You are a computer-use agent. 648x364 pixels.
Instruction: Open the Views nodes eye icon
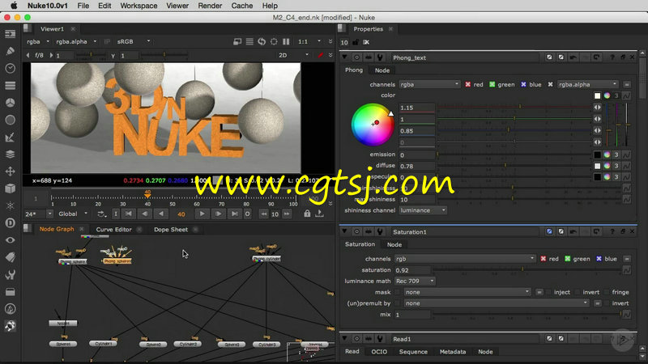(x=11, y=240)
